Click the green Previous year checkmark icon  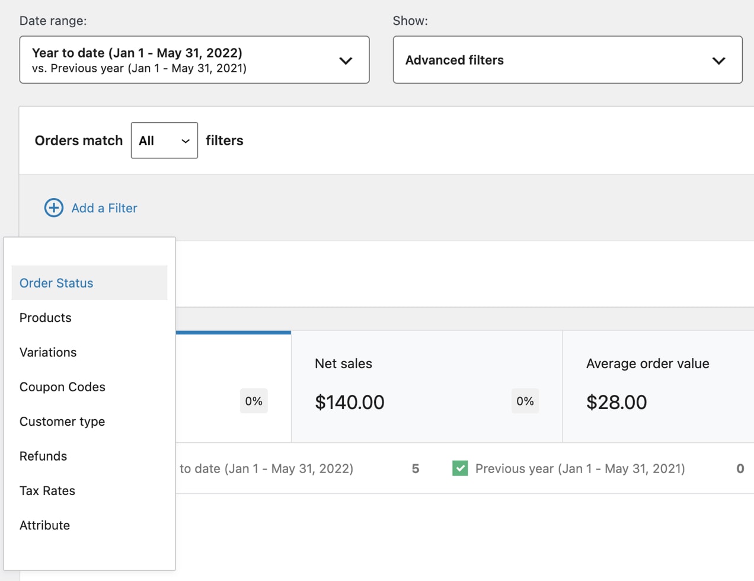(x=460, y=468)
